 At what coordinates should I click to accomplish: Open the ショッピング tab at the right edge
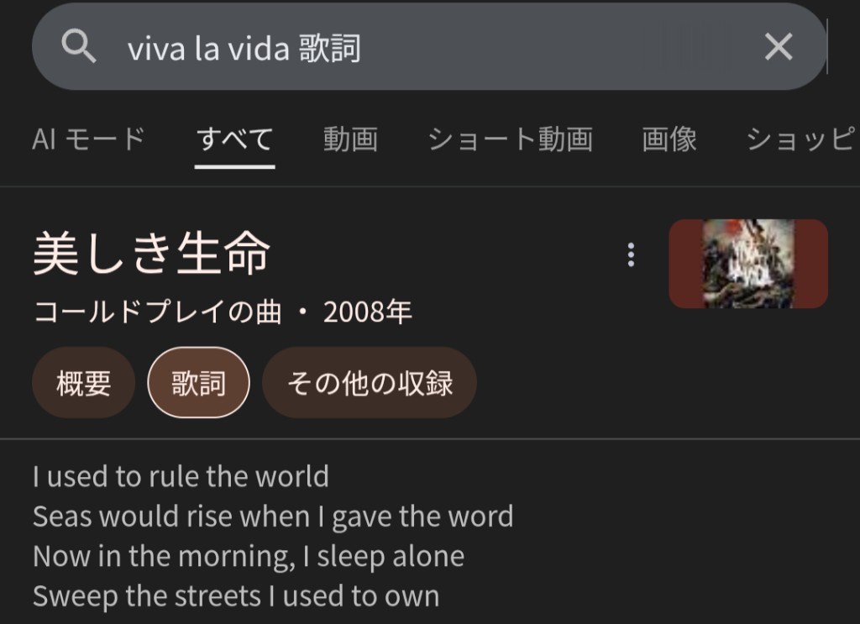pos(802,139)
